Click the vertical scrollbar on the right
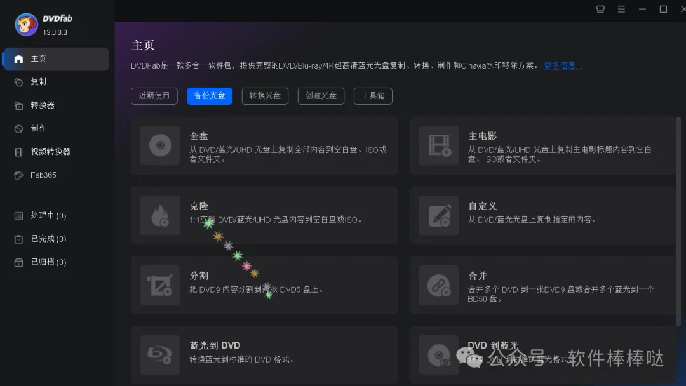 point(678,221)
